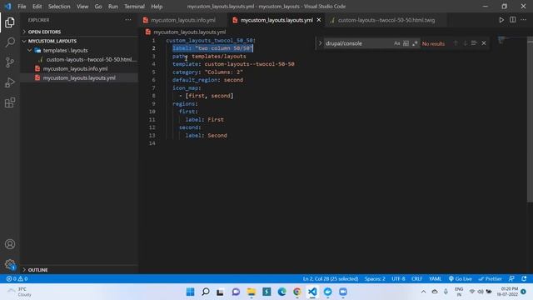Viewport: 533px width, 300px height.
Task: Click Go Live server button
Action: (461, 278)
